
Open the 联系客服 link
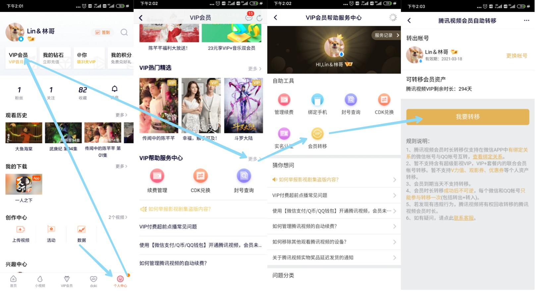[463, 218]
